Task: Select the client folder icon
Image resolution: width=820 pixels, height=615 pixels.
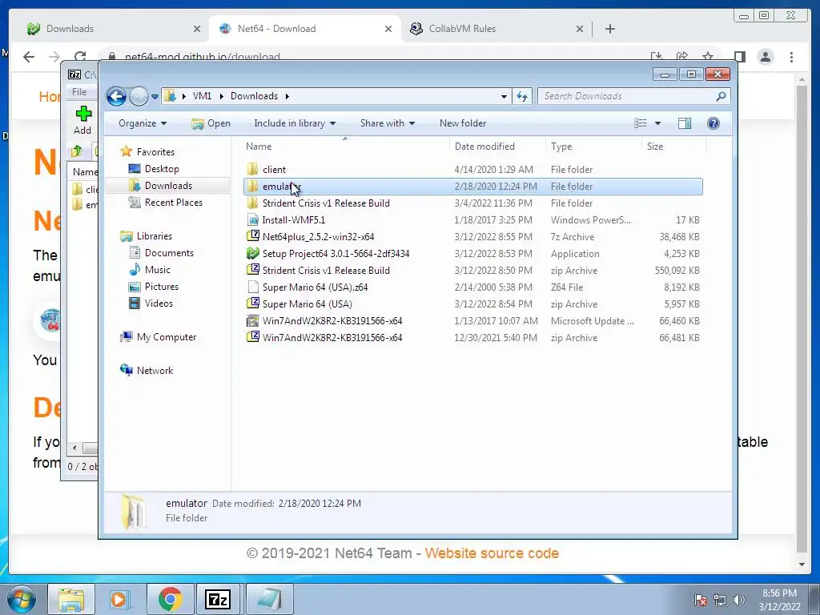Action: click(252, 170)
